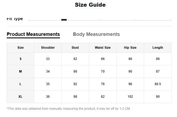Click the Hip Size column header
This screenshot has height=117, width=177.
(x=130, y=48)
